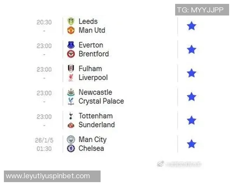Open the Liverpool team name link

tap(93, 77)
